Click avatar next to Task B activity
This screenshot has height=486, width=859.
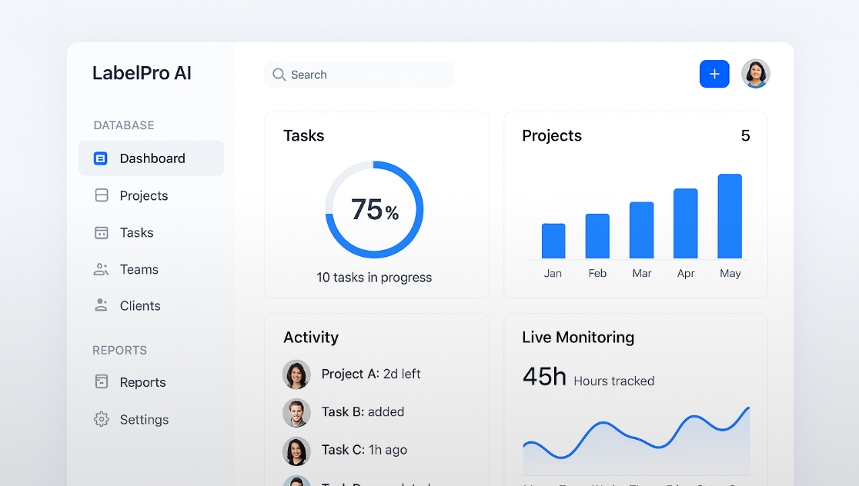pyautogui.click(x=296, y=413)
